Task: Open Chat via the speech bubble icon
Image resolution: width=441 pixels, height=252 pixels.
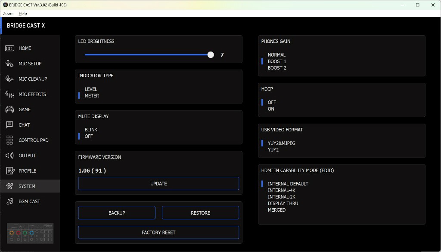Action: 9,125
